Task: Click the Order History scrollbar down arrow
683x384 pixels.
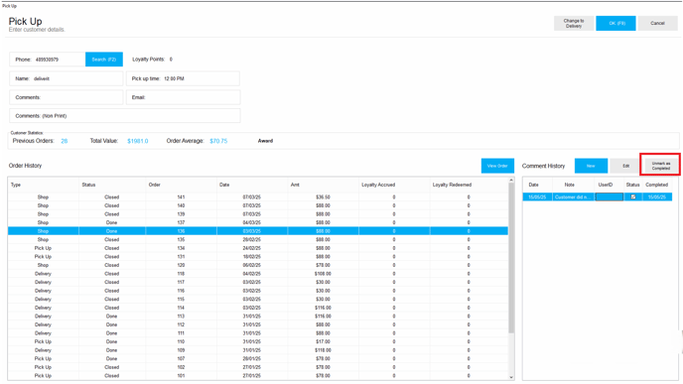Action: (x=511, y=377)
